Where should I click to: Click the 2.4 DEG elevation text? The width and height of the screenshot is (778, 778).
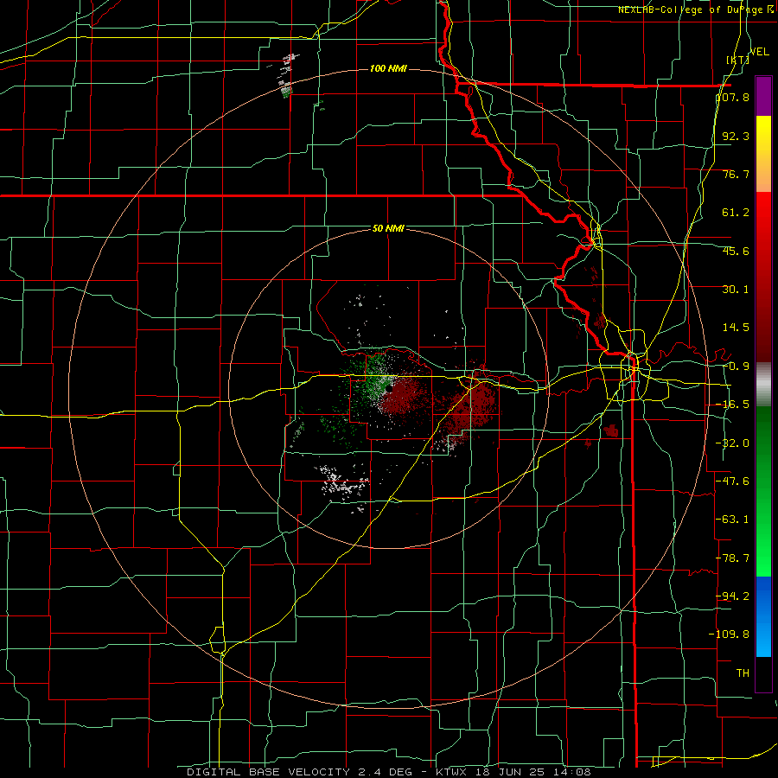383,772
